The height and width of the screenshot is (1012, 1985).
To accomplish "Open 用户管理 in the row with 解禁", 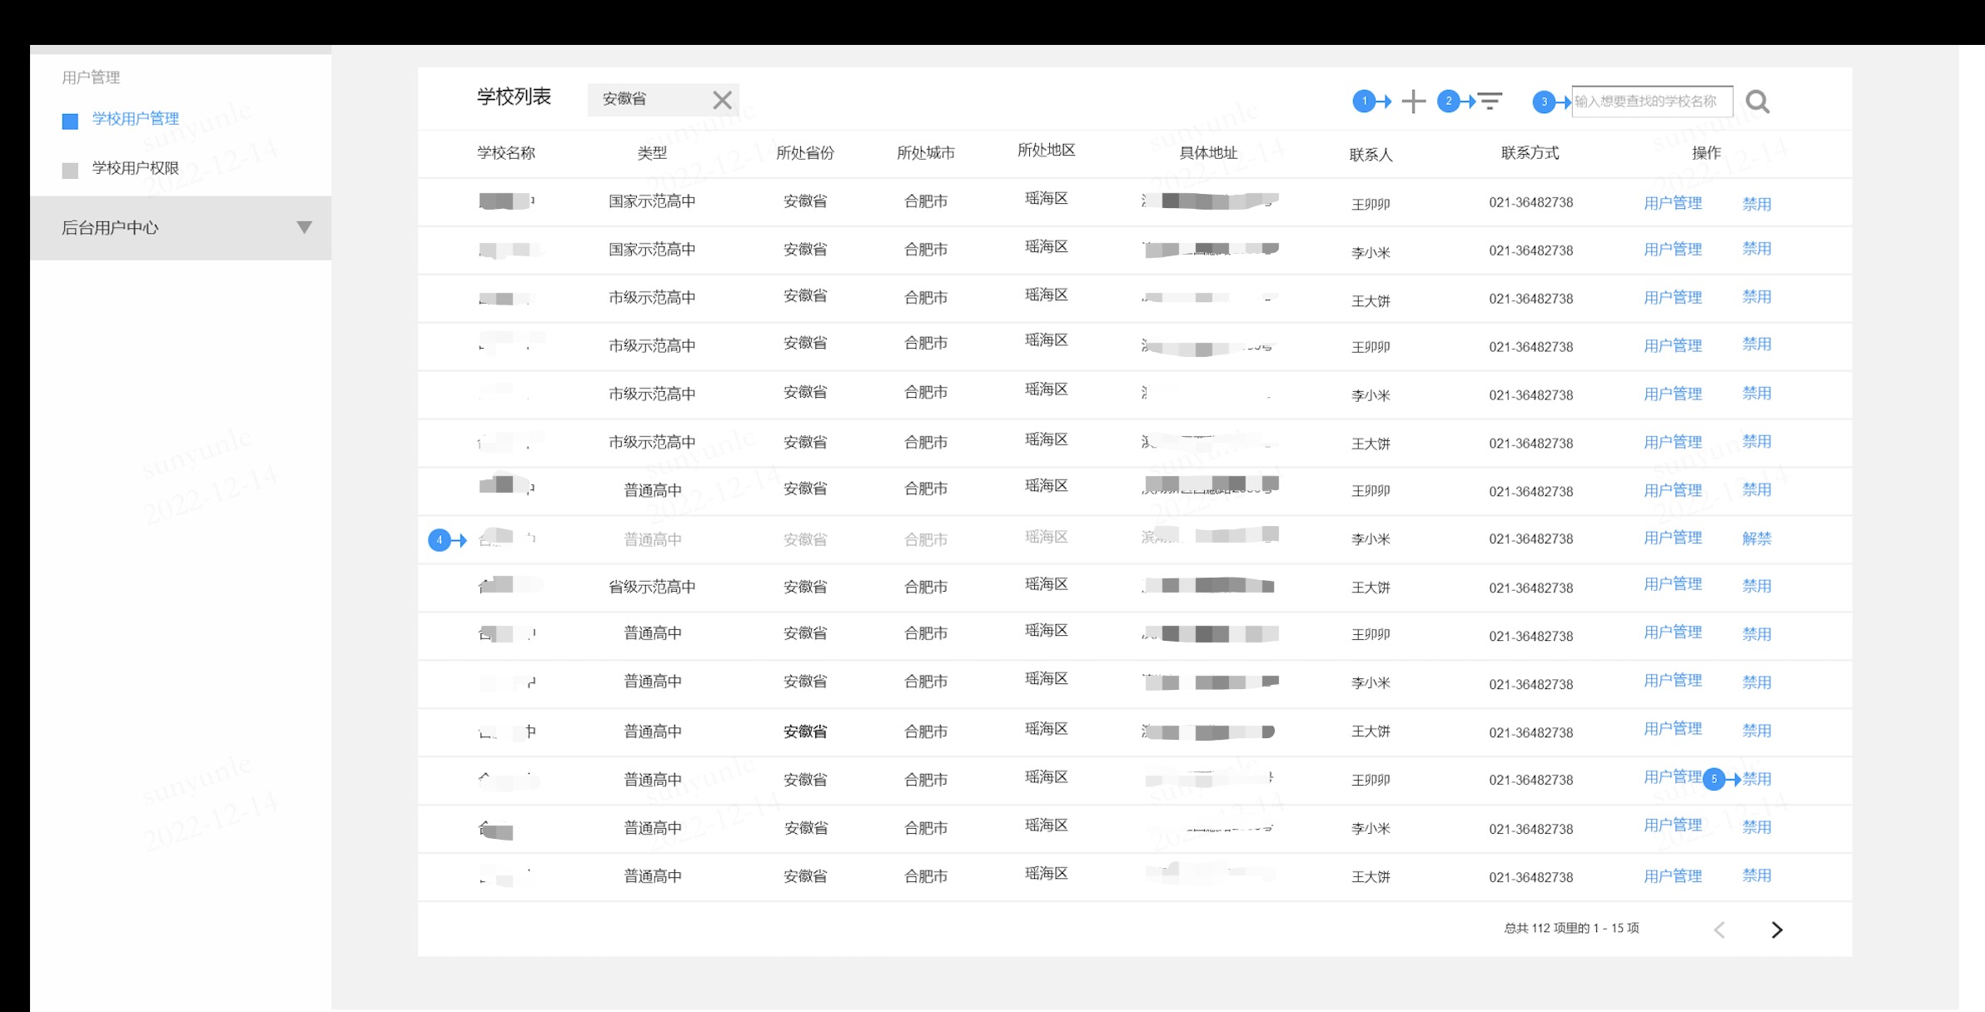I will click(x=1673, y=538).
